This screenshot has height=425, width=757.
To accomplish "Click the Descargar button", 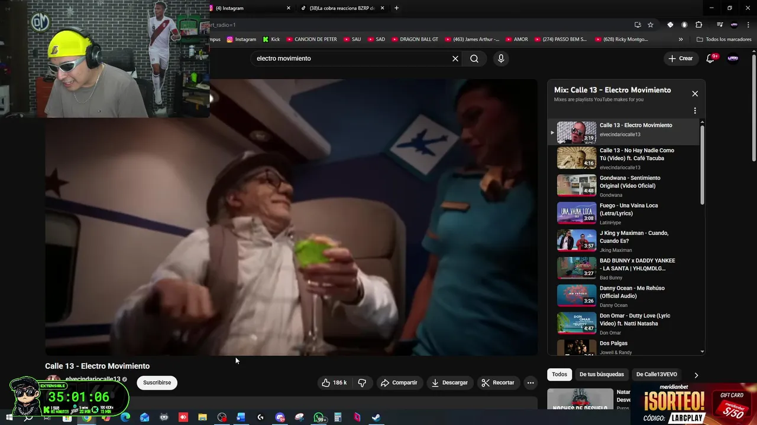I will 449,382.
